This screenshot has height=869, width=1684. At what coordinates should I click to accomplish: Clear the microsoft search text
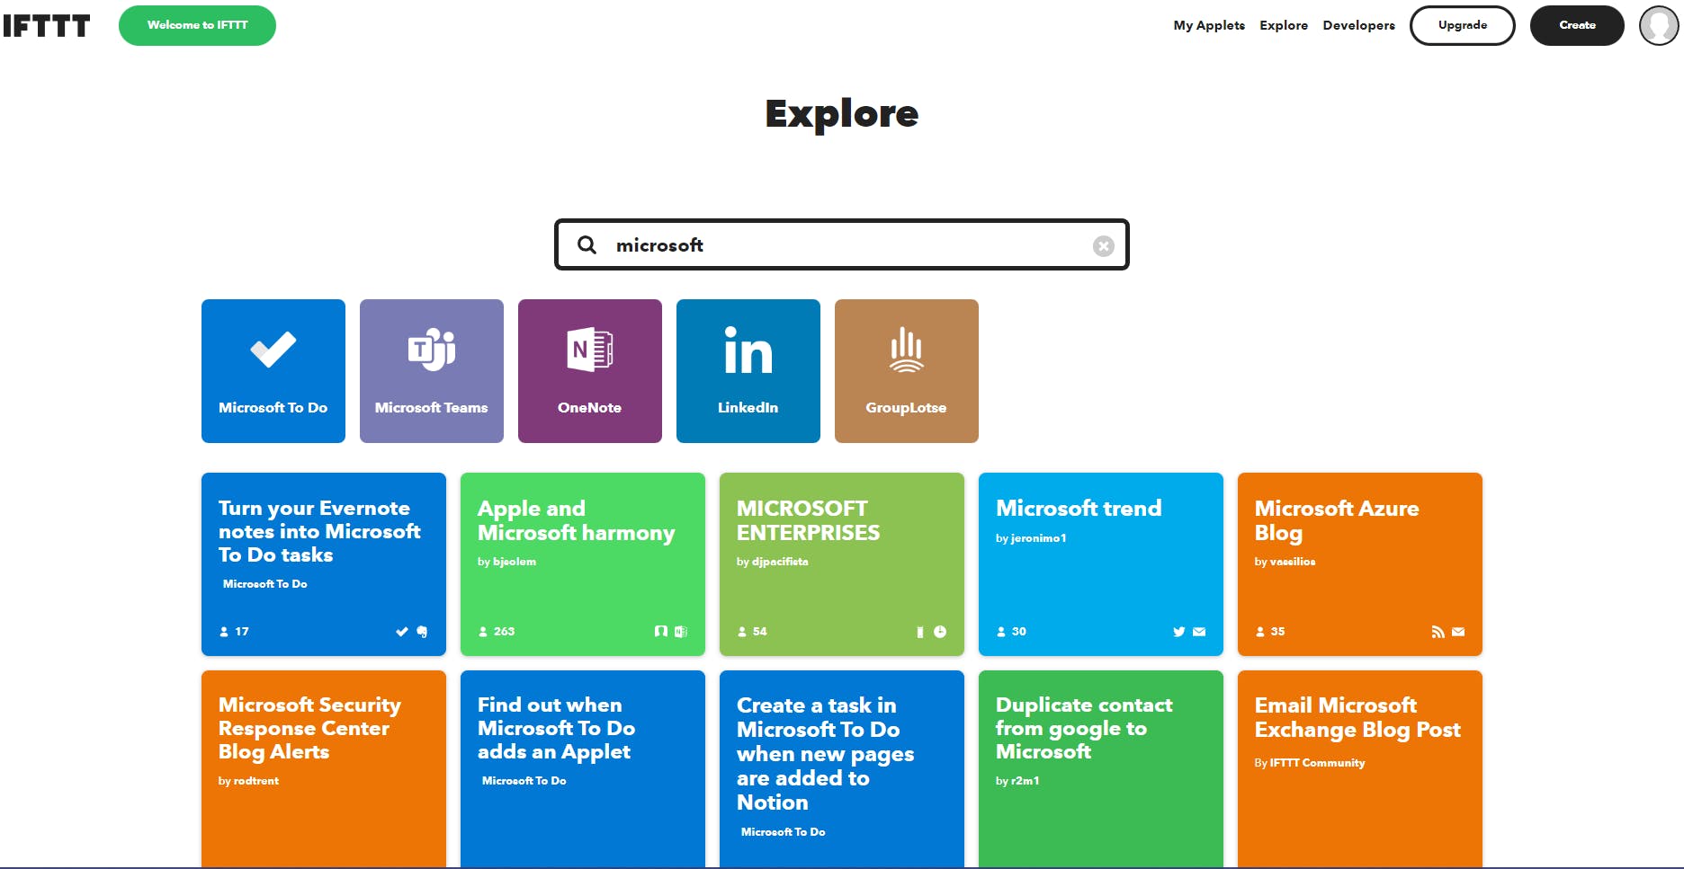1103,246
